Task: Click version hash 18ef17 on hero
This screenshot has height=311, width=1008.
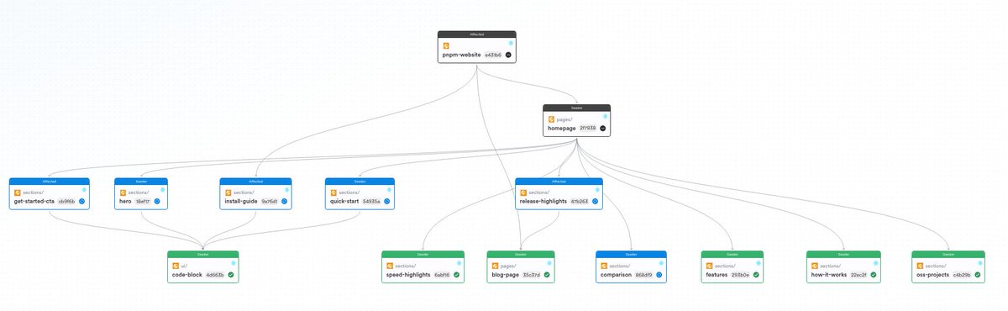Action: [142, 202]
